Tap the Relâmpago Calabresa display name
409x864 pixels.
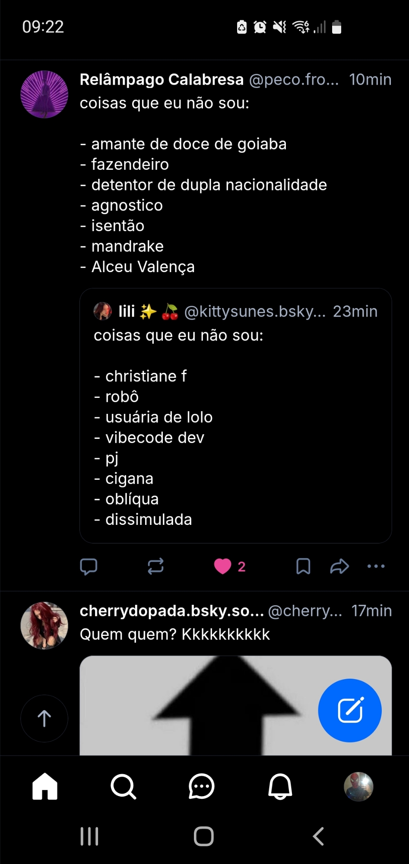tap(162, 79)
